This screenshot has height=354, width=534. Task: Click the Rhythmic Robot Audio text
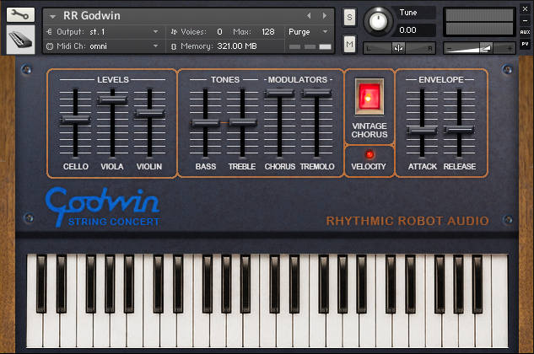[407, 221]
